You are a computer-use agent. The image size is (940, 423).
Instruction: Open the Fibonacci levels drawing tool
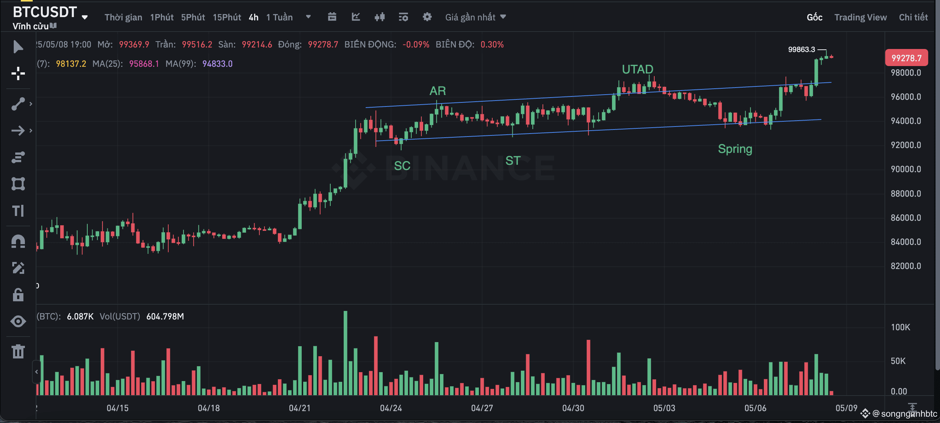[18, 157]
